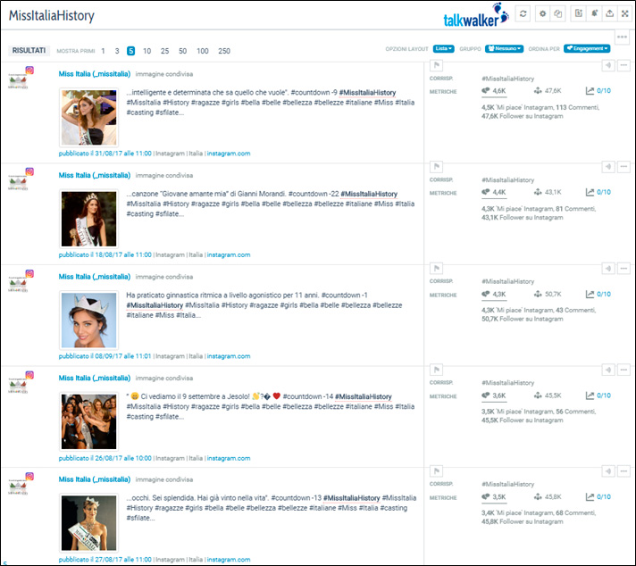This screenshot has height=566, width=636.
Task: Open Lista layout dropdown
Action: coord(443,48)
